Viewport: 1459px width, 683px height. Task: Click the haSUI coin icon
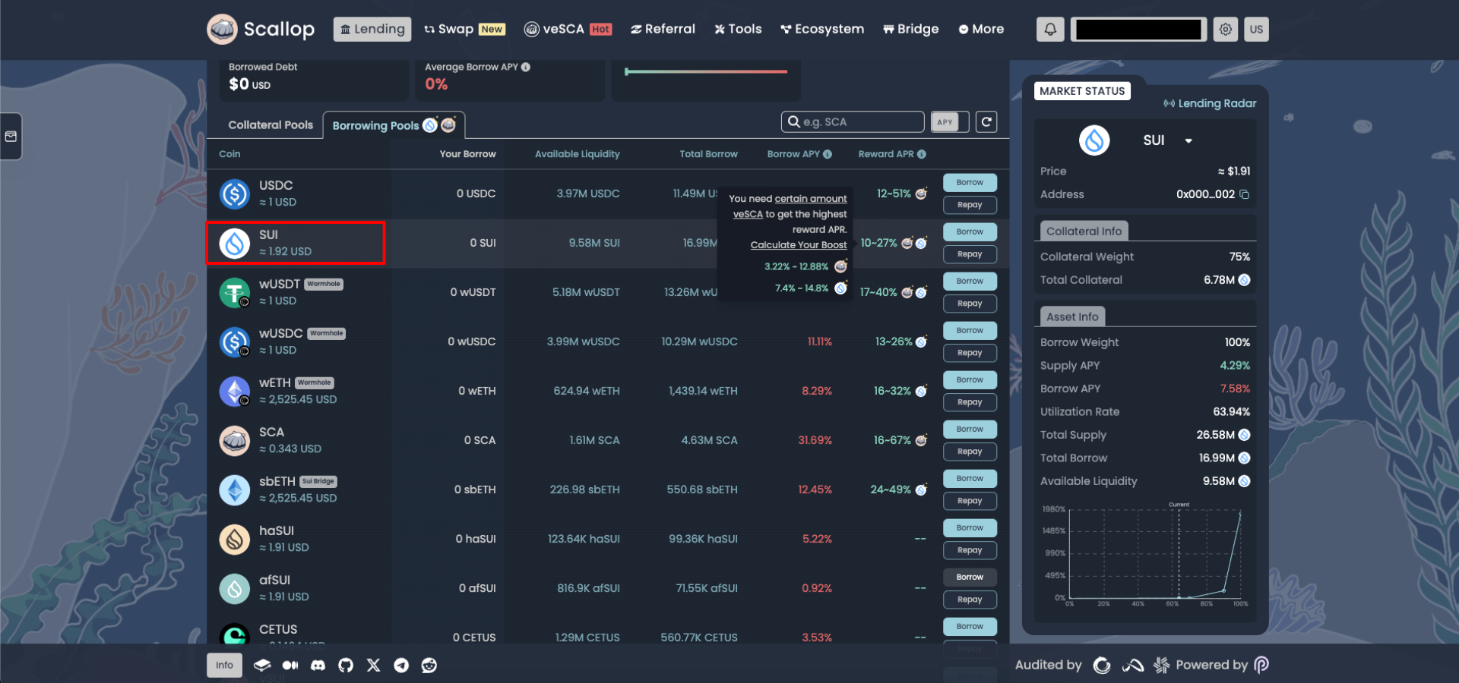pyautogui.click(x=235, y=539)
